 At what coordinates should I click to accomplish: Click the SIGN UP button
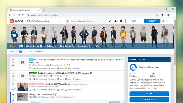click(x=152, y=21)
